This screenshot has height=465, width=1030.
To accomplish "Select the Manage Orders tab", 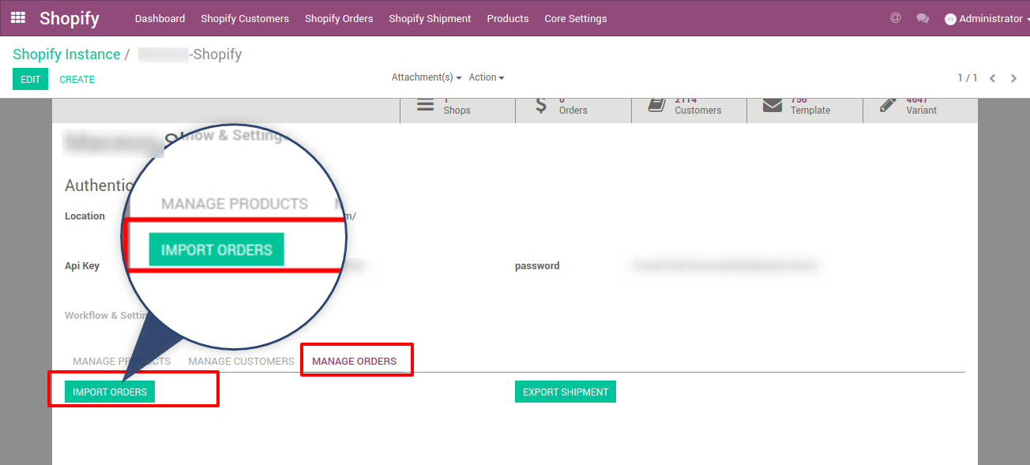I will (355, 362).
